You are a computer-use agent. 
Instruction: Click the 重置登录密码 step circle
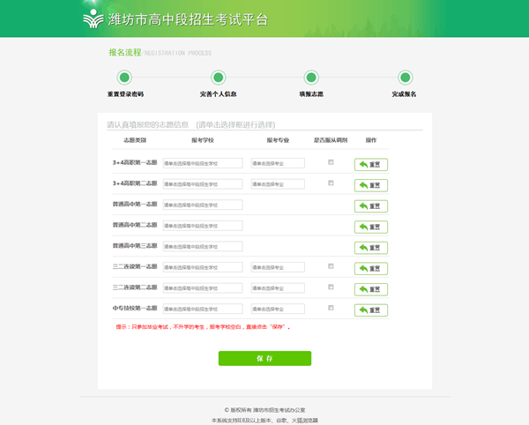pos(125,78)
